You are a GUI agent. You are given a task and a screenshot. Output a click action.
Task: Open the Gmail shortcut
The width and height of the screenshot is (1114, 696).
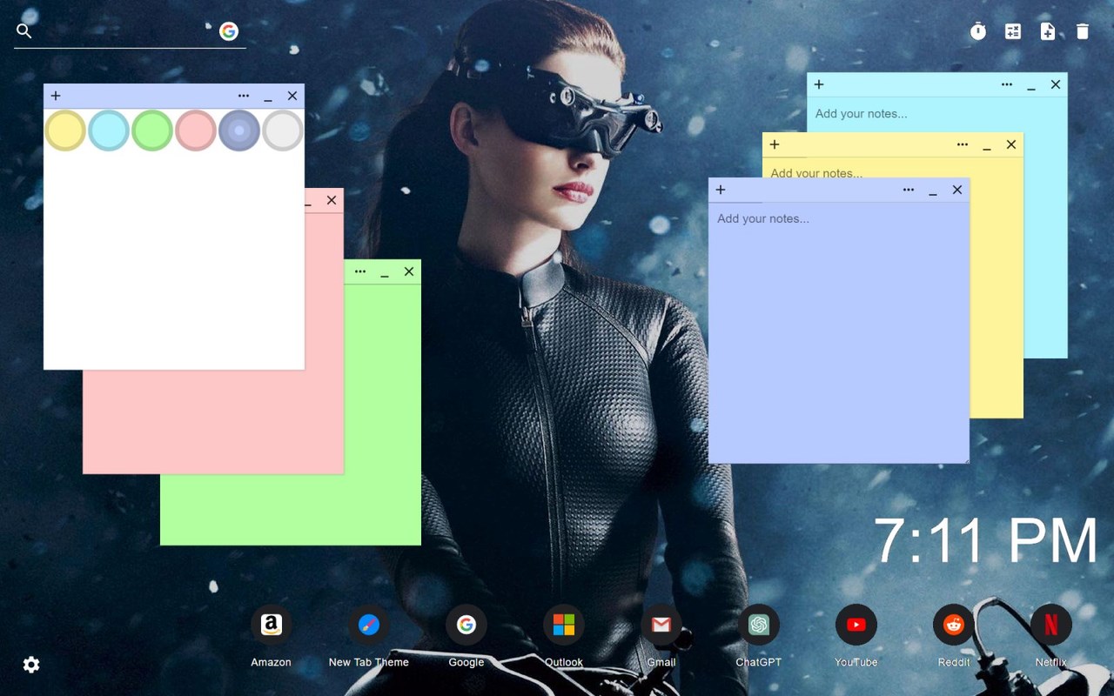(x=661, y=625)
